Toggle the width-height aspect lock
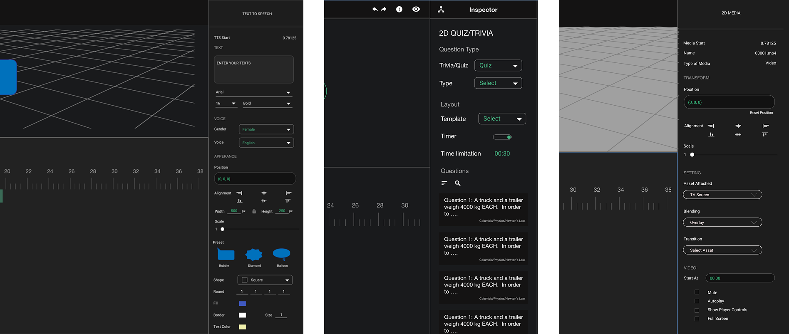This screenshot has height=334, width=789. pos(254,211)
